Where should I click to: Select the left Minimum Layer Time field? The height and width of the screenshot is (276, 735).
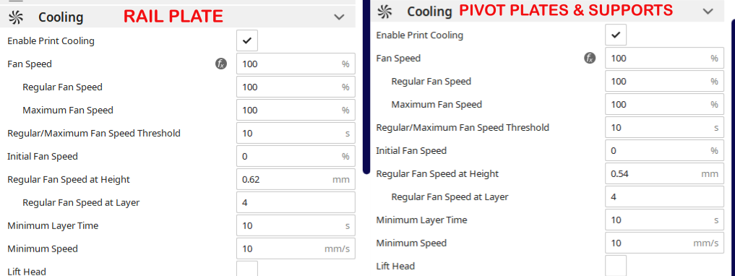coord(296,226)
